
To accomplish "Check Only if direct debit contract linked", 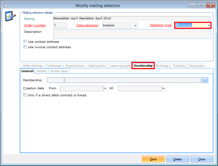I will coord(25,95).
